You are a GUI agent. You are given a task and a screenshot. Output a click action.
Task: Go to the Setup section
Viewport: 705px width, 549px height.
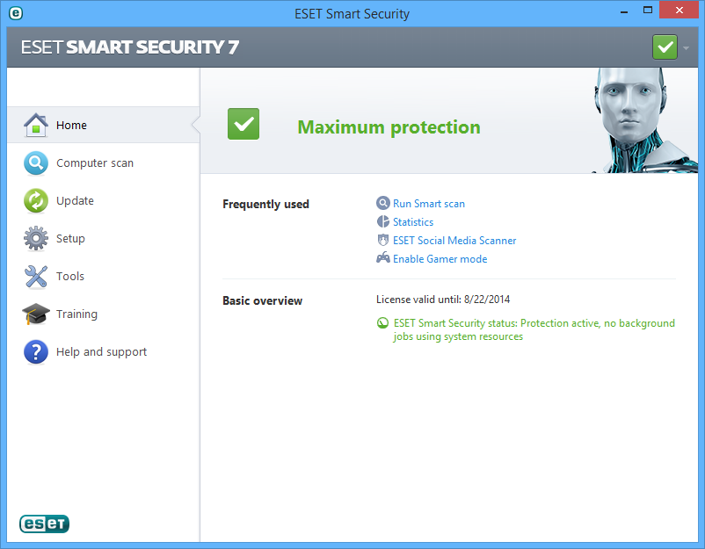pyautogui.click(x=70, y=239)
